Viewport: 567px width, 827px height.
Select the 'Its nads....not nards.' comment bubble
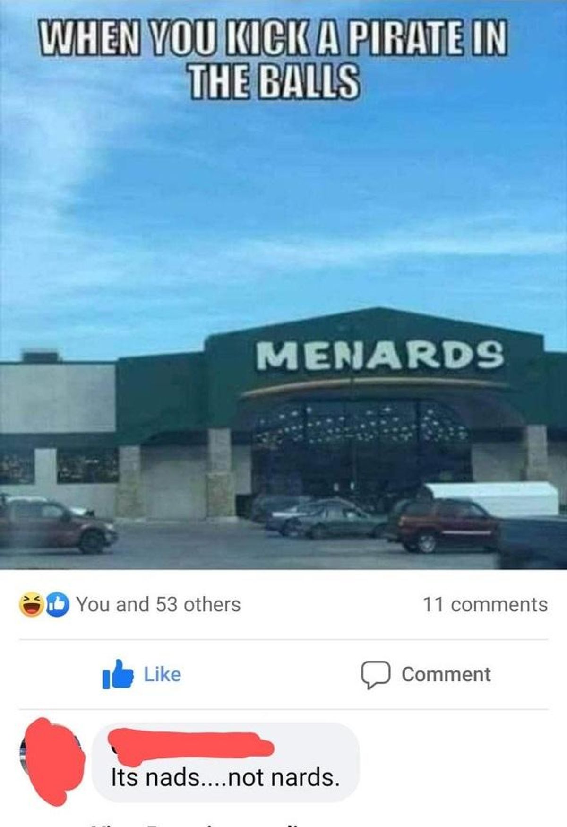(225, 763)
